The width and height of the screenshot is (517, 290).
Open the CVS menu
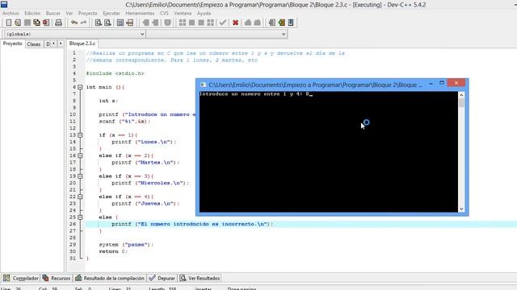click(164, 13)
